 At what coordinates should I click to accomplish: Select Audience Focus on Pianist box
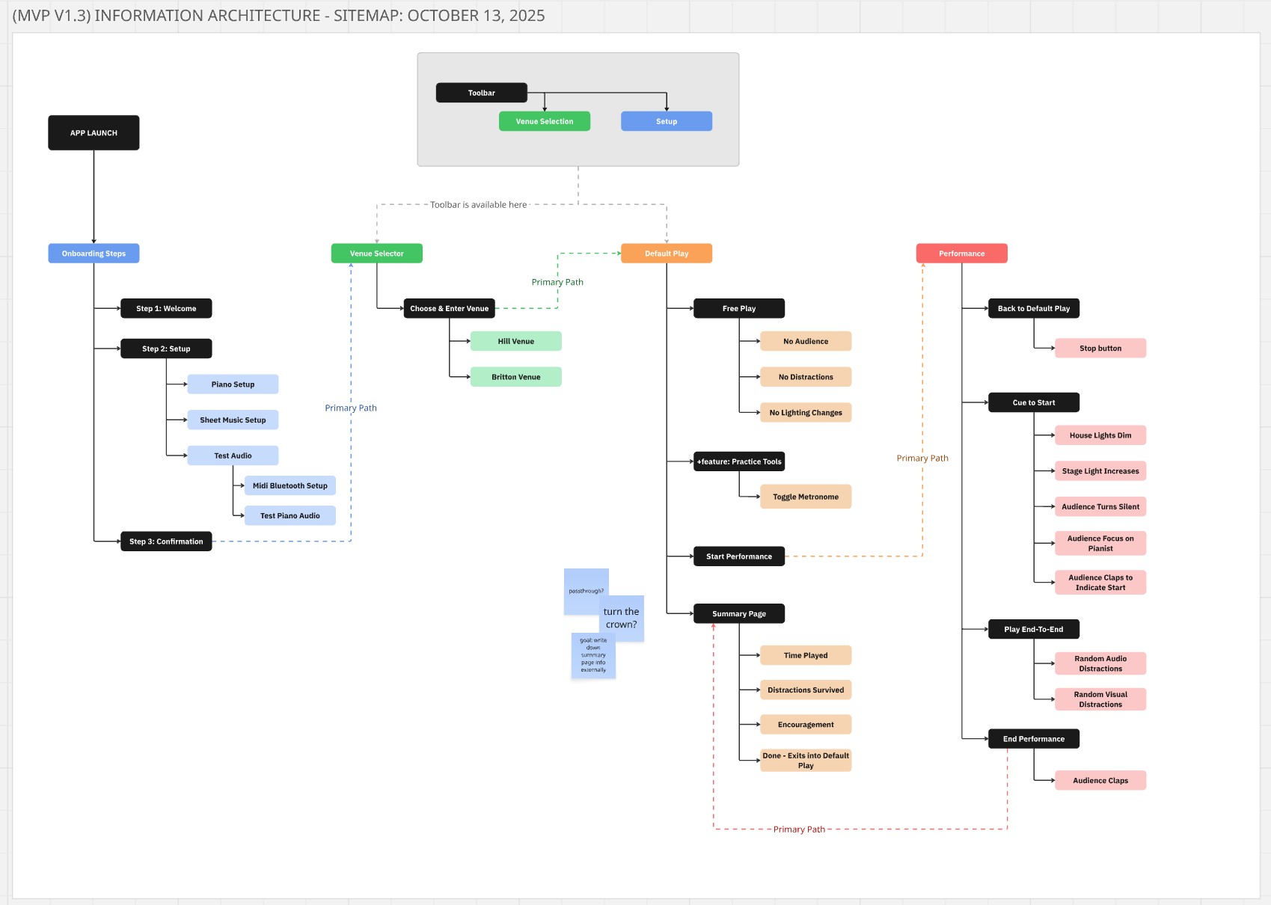tap(1100, 543)
